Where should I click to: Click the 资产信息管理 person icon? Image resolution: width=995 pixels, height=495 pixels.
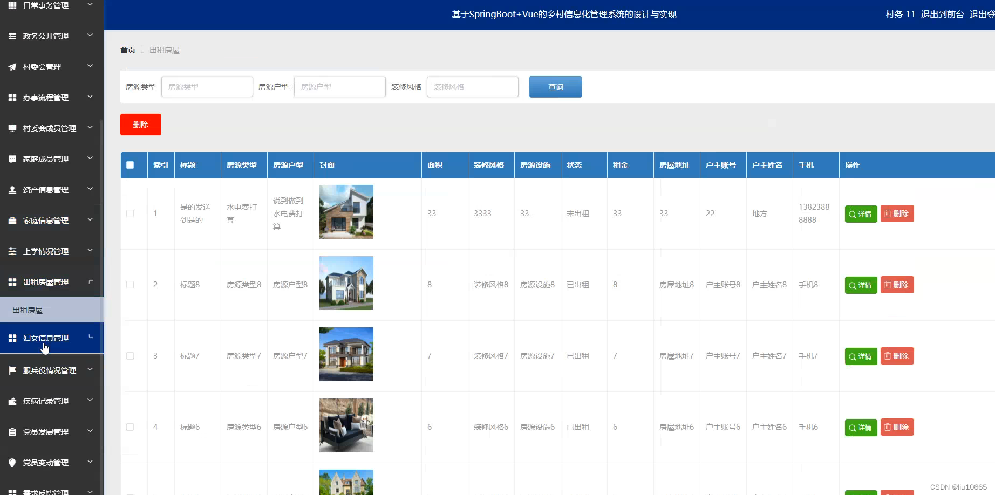tap(12, 189)
